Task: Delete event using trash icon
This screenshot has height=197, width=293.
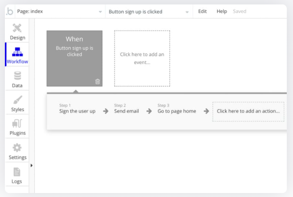Action: pyautogui.click(x=98, y=81)
